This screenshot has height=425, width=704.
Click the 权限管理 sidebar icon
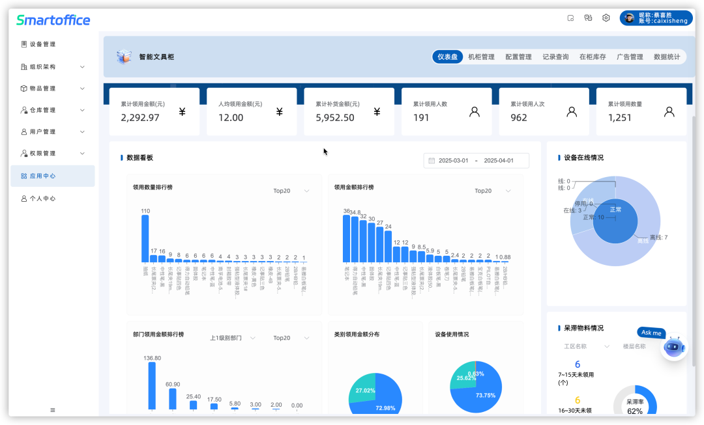[24, 153]
